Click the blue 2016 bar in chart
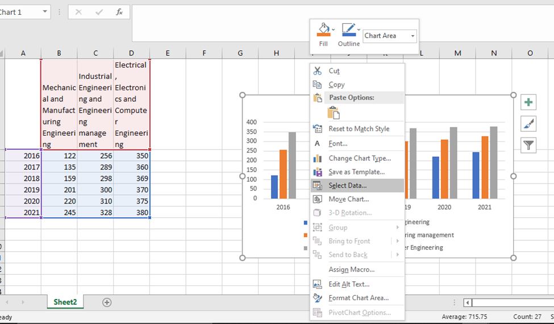The image size is (554, 324). (274, 187)
